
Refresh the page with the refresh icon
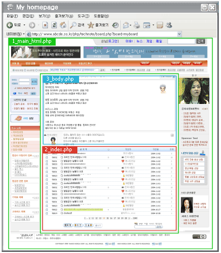[54, 25]
